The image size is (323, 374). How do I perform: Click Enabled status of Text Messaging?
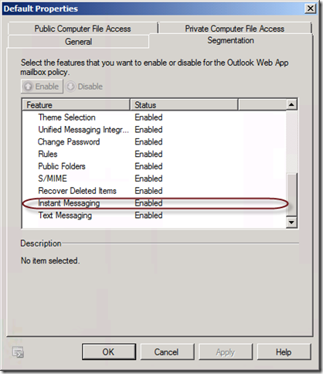148,216
